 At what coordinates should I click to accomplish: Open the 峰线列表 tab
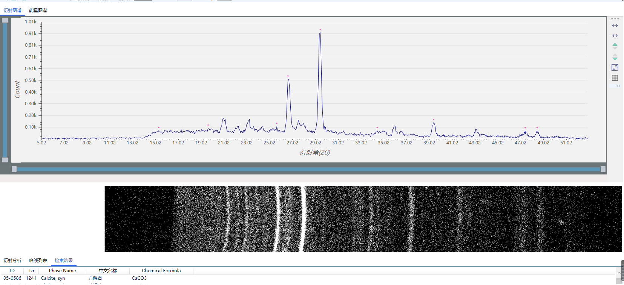coord(38,260)
